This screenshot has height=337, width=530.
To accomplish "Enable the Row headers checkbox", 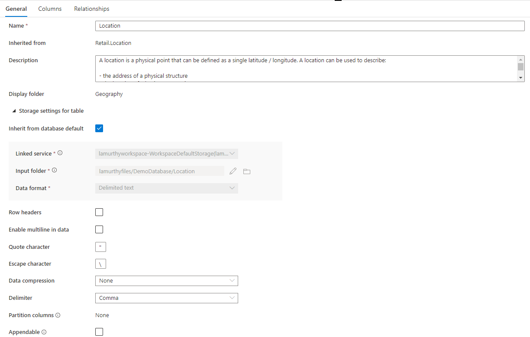I will coord(99,212).
